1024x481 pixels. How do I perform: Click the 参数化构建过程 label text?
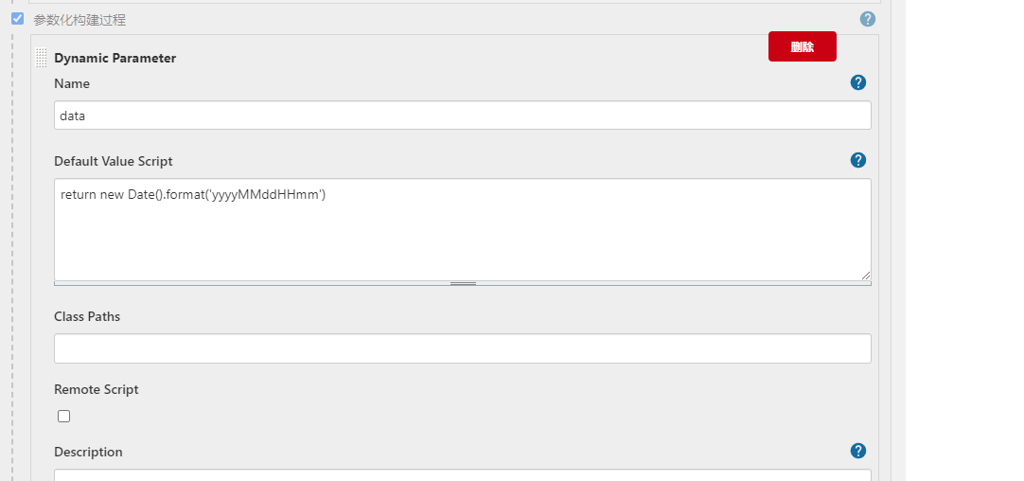tap(79, 19)
